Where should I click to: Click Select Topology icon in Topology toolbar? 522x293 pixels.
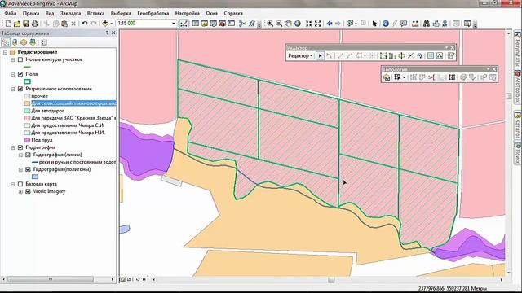pyautogui.click(x=387, y=77)
